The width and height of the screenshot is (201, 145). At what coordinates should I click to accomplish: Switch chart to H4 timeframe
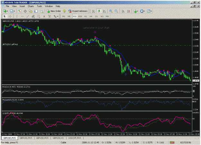(x=91, y=16)
